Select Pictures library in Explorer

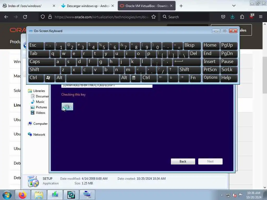click(41, 107)
